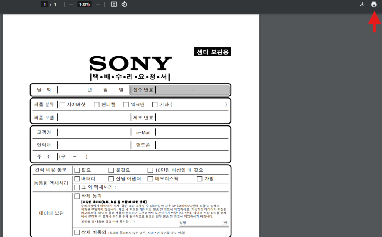The image size is (382, 237).
Task: Click the 100% zoom level field
Action: (x=84, y=4)
